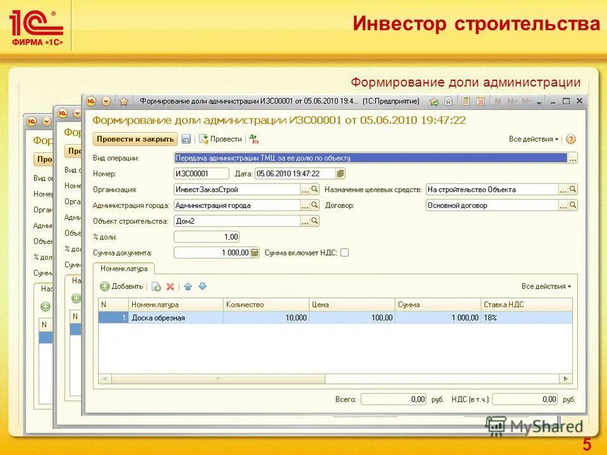Screen dimensions: 607x455
Task: Open the calculator icon in title bar
Action: tap(466, 101)
